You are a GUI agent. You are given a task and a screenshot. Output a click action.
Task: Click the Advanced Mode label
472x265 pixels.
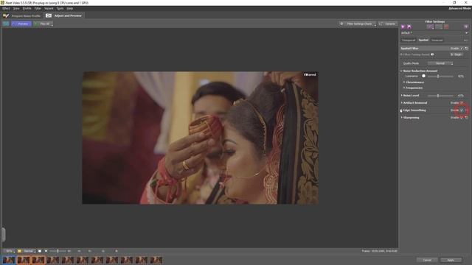tap(459, 8)
